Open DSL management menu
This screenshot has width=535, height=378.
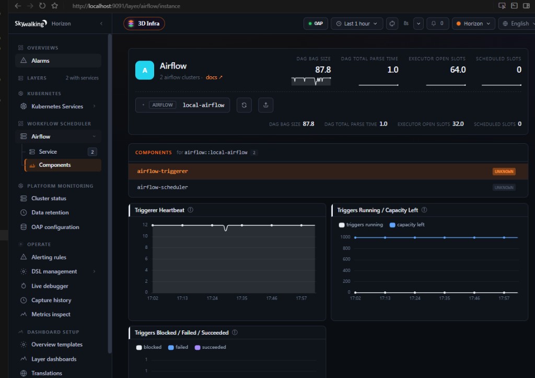click(58, 271)
